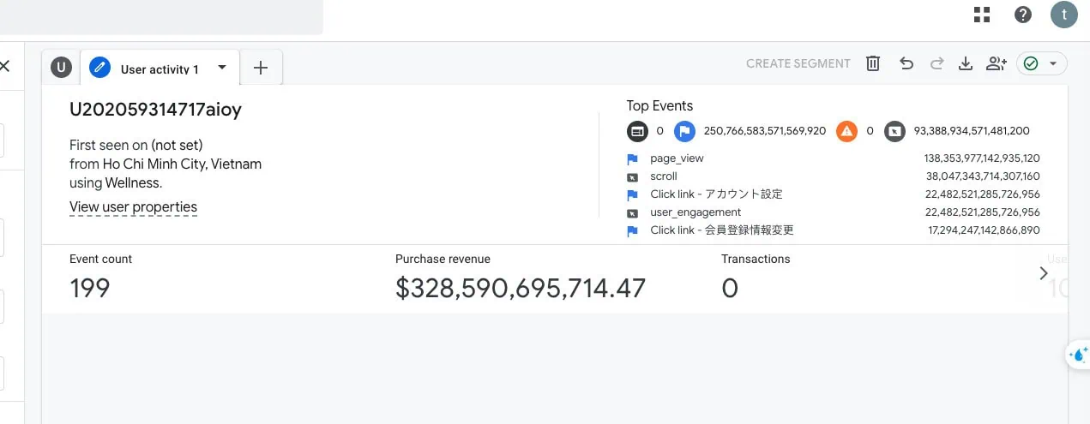Select the User activity 1 tab
Screen dimensions: 1090x424
coord(159,69)
